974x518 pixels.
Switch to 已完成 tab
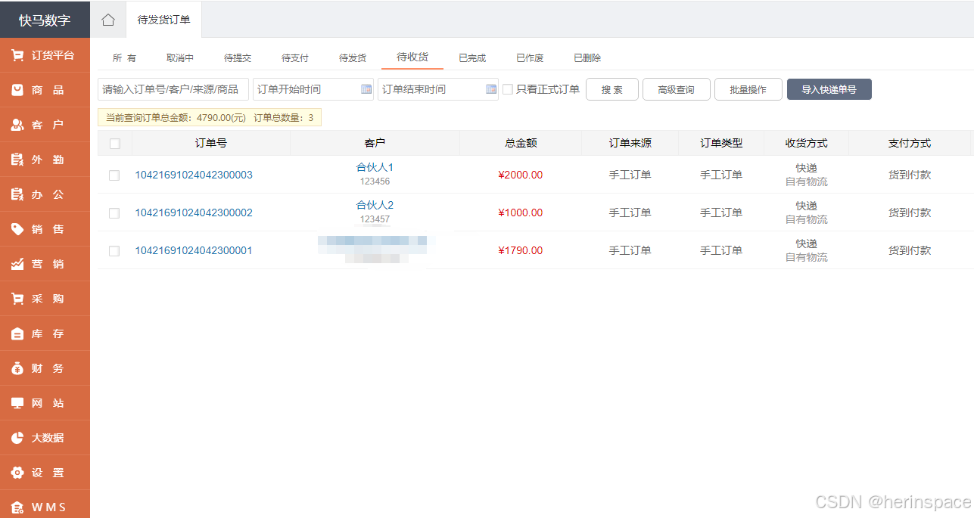coord(472,58)
